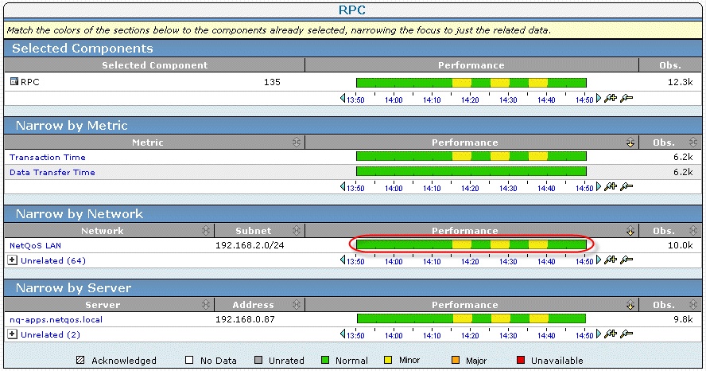706x371 pixels.
Task: Select 14:10 on Selected Components timeline
Action: pos(432,100)
